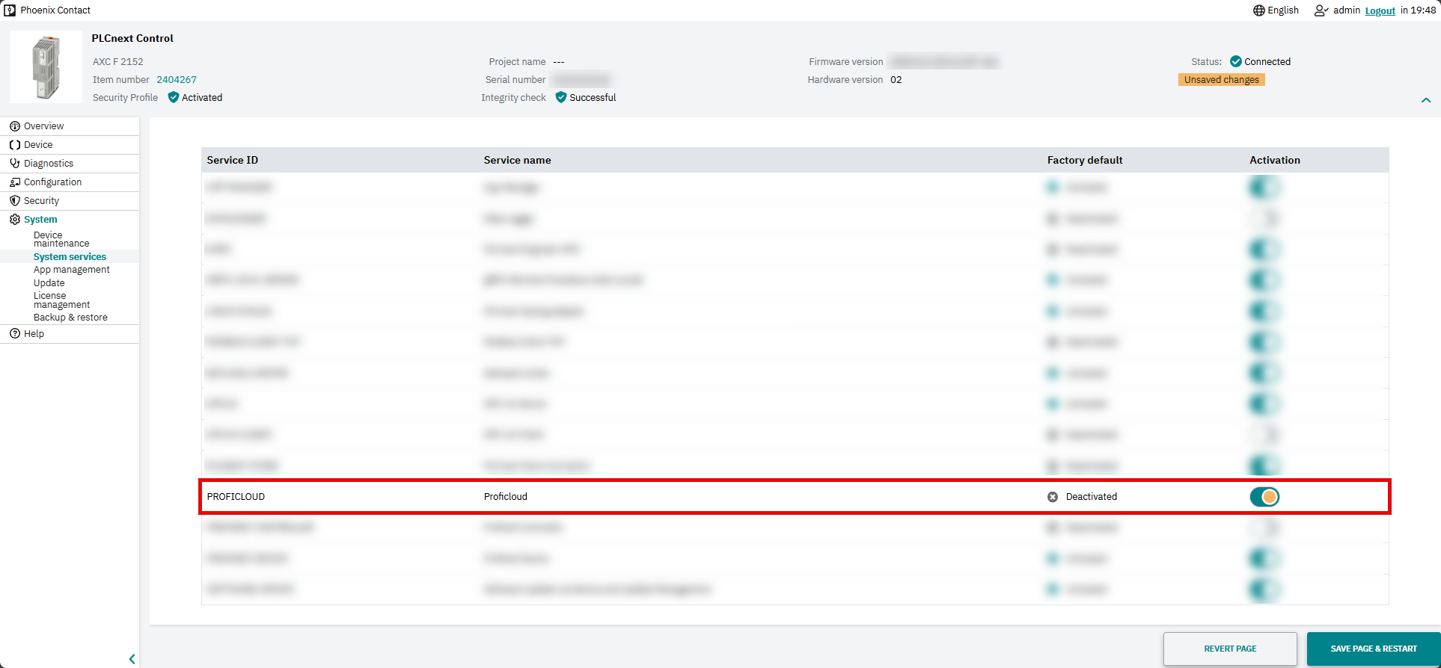The image size is (1441, 668).
Task: Click the Device brackets icon in the sidebar
Action: [x=15, y=145]
